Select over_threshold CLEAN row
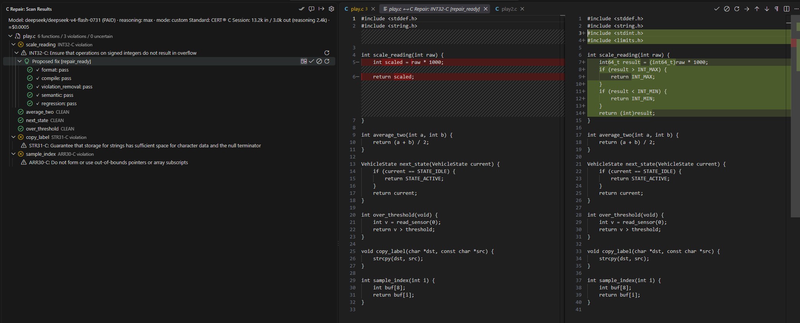The width and height of the screenshot is (800, 323). 169,129
